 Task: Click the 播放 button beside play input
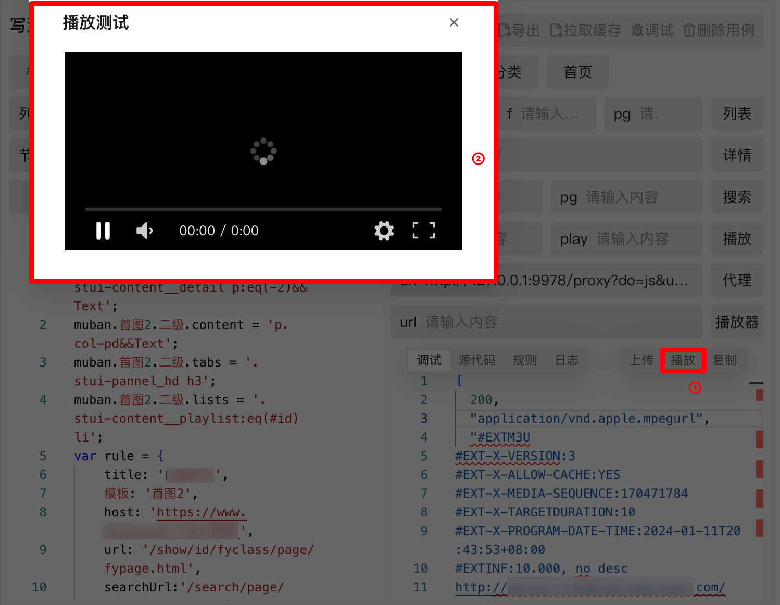tap(737, 238)
